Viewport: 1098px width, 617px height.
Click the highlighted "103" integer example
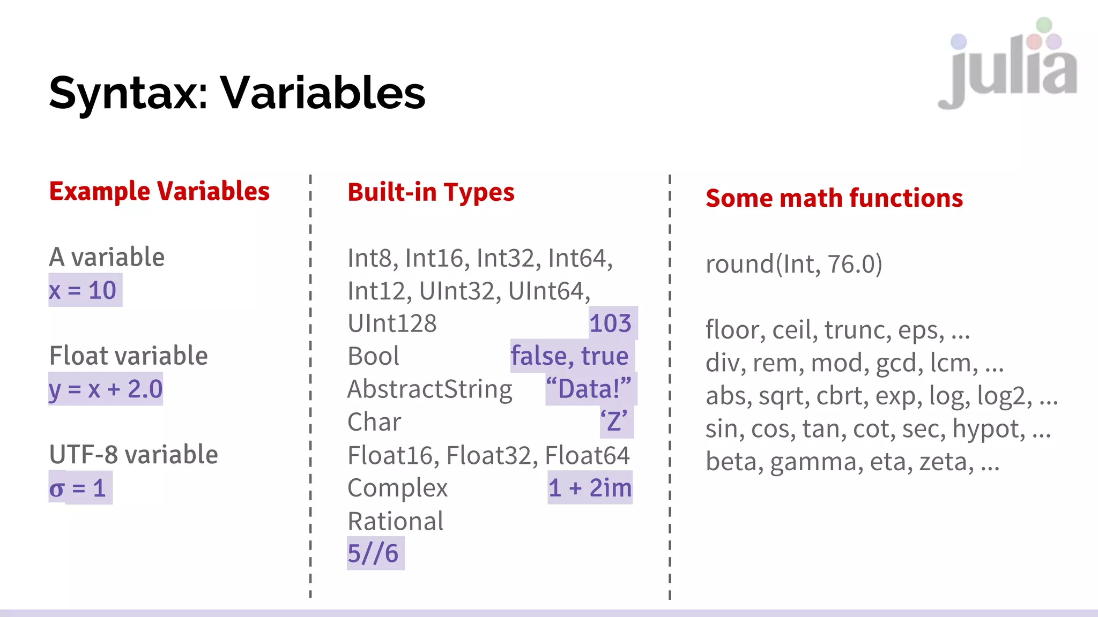pyautogui.click(x=611, y=323)
